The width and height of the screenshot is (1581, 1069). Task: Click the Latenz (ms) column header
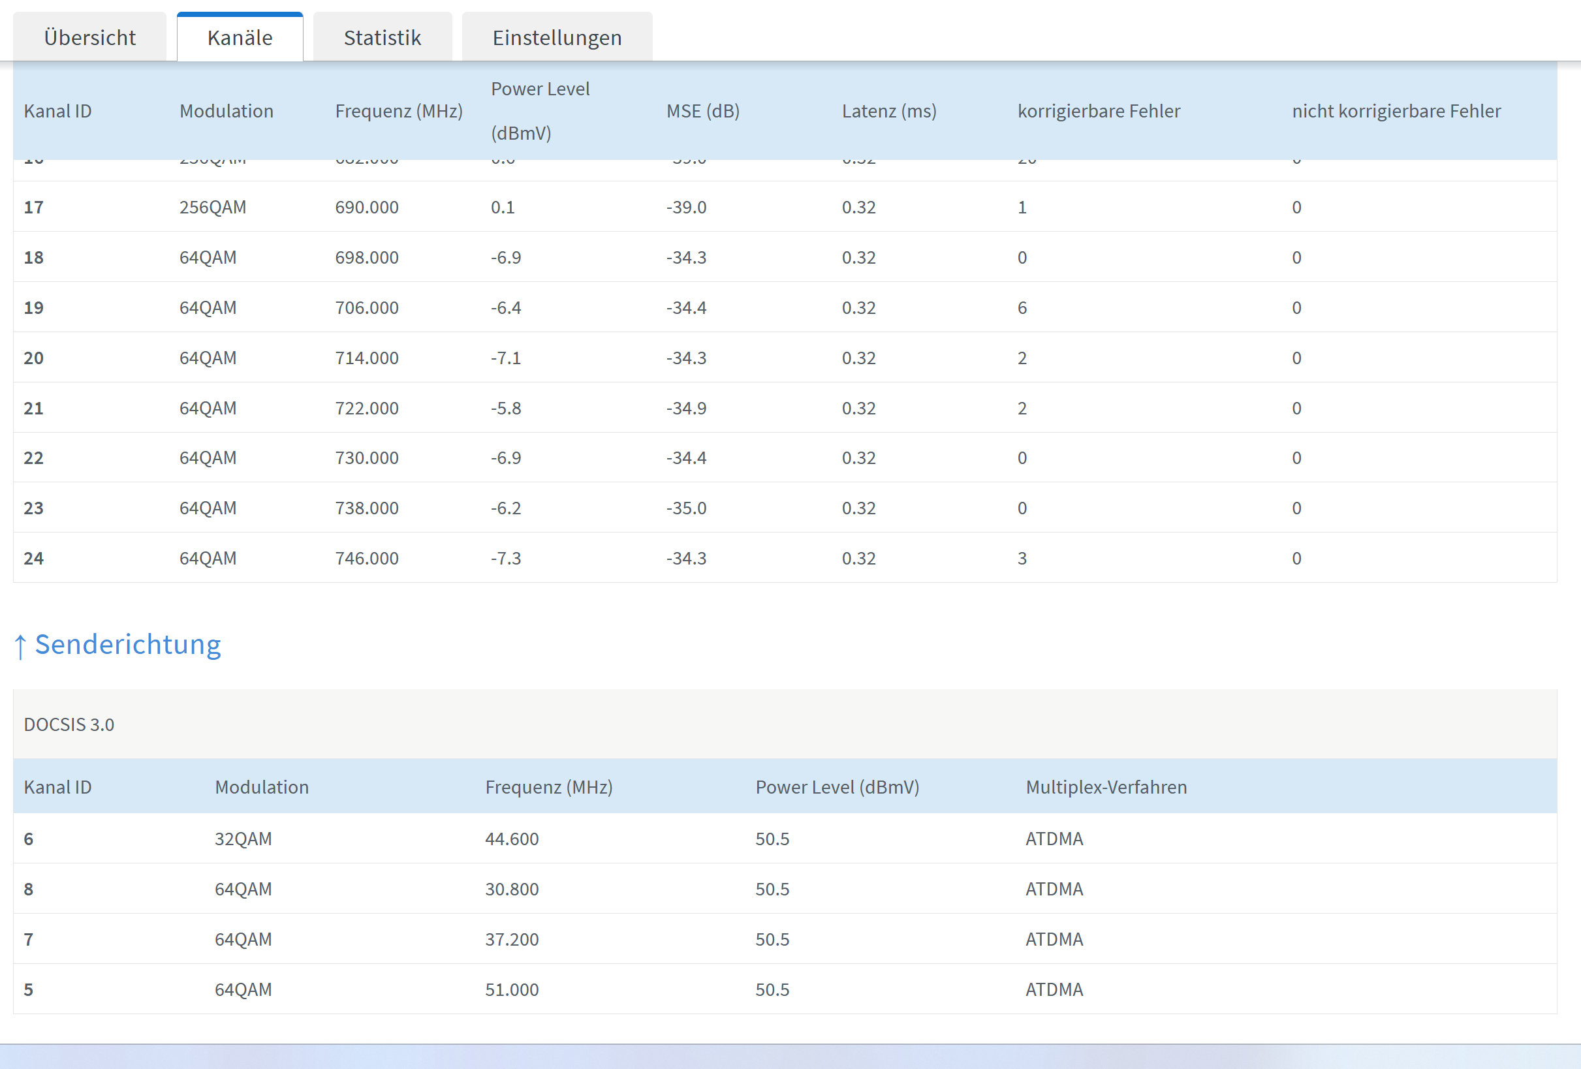[888, 111]
